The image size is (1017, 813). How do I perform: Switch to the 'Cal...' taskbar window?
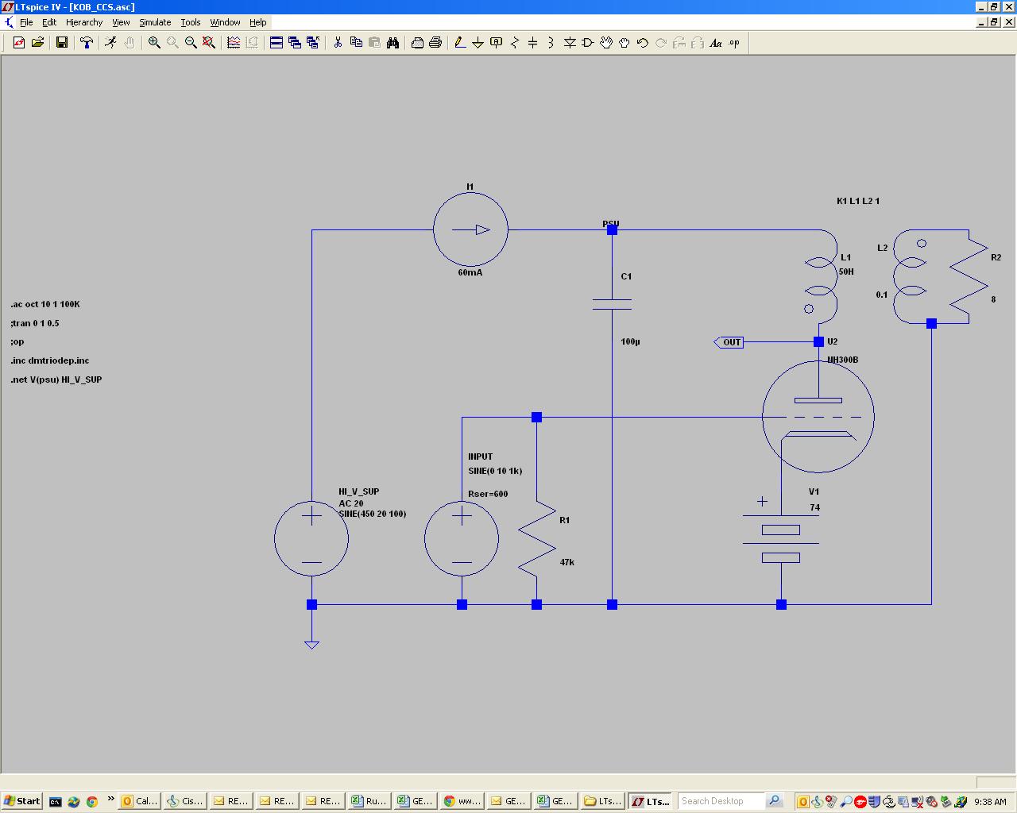click(x=140, y=801)
